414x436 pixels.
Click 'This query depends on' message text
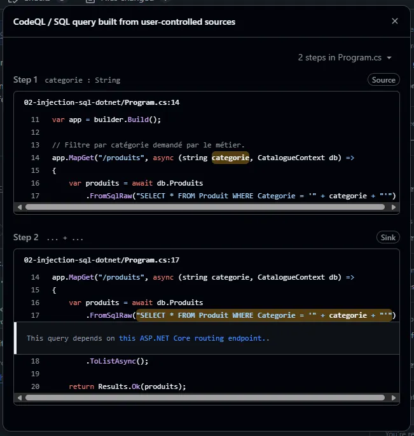71,338
